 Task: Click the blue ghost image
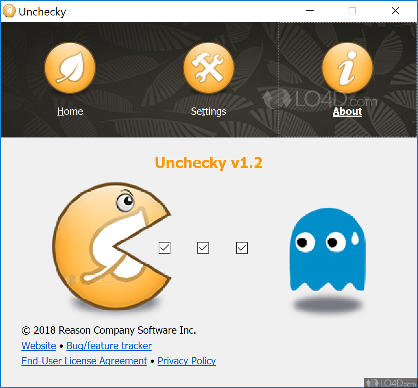click(x=327, y=250)
